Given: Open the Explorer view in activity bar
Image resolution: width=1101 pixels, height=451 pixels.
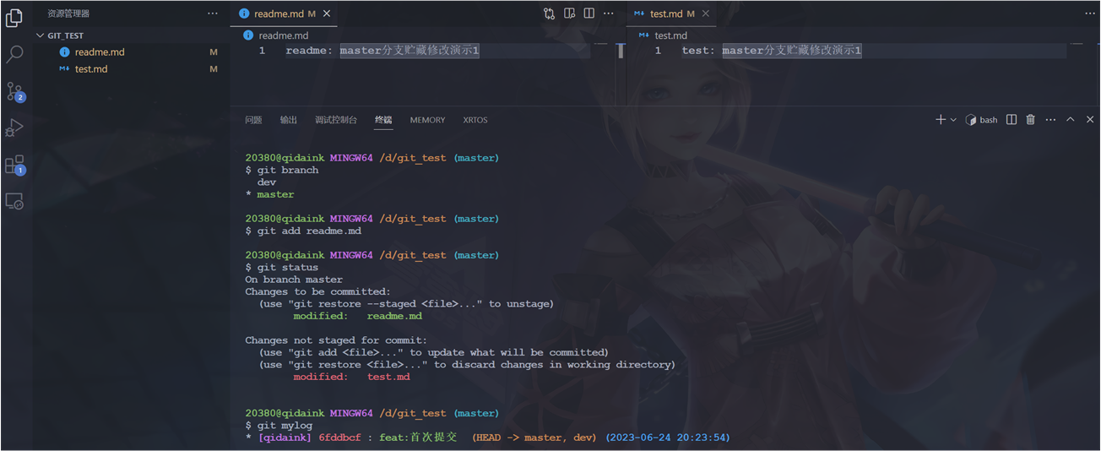Looking at the screenshot, I should 14,18.
